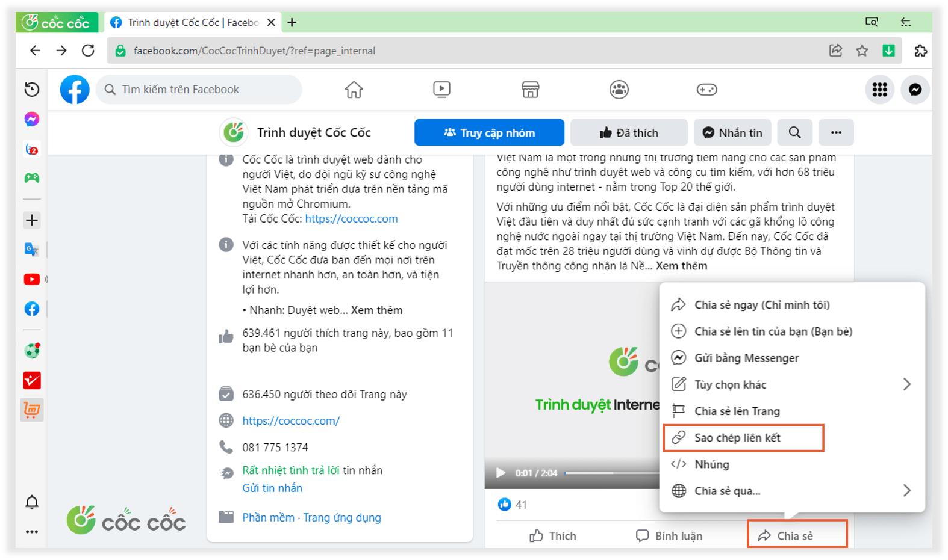This screenshot has height=560, width=948.
Task: Reload the current page
Action: pyautogui.click(x=88, y=51)
